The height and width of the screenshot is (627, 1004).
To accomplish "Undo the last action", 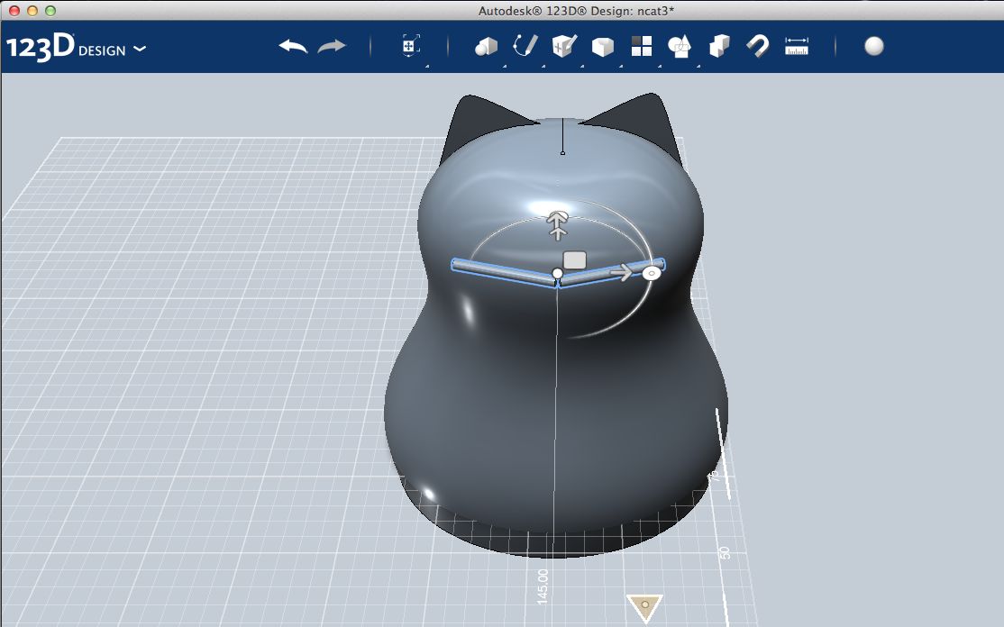I will 293,47.
